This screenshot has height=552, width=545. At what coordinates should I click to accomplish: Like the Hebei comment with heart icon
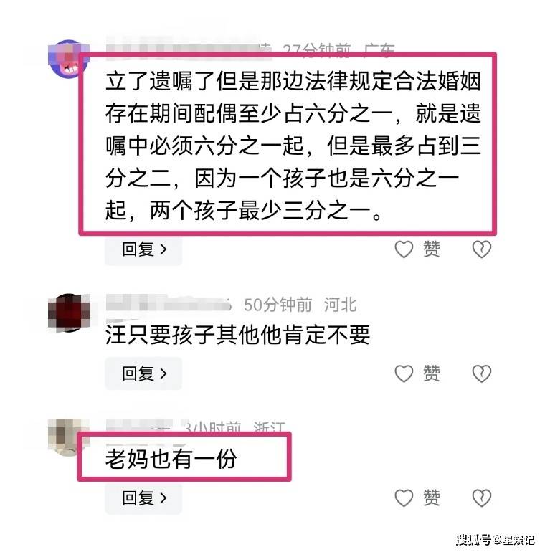click(404, 373)
